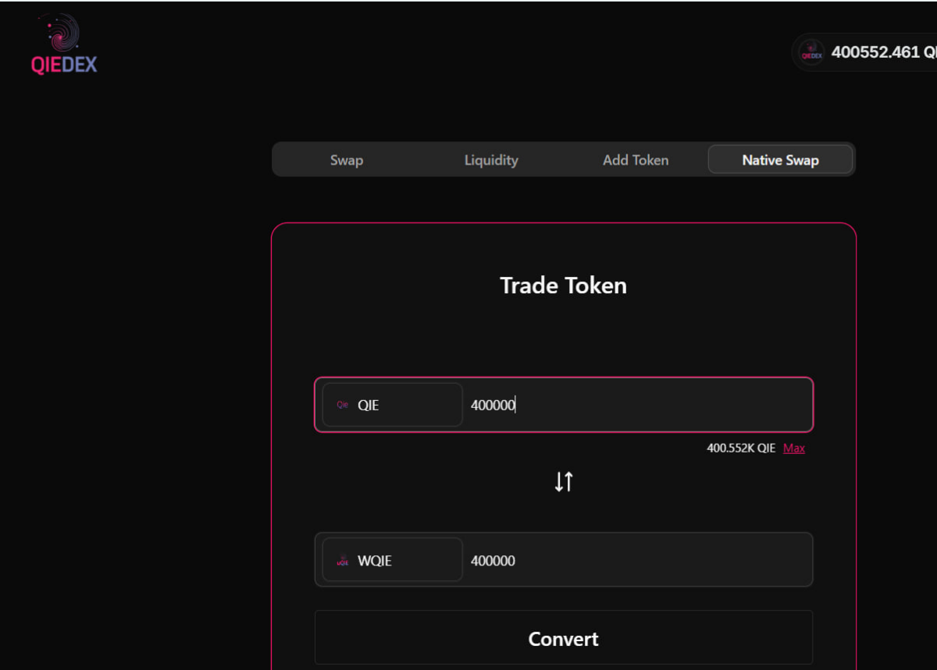Select the Native Swap tab

pos(780,160)
